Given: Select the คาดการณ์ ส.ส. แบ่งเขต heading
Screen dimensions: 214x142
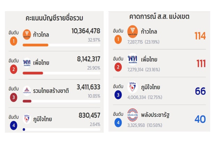Looking at the screenshot, I should [x=159, y=17].
